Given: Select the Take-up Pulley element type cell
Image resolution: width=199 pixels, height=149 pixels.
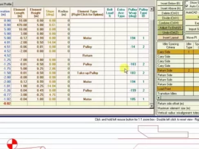Looking at the screenshot, I should [x=87, y=73].
